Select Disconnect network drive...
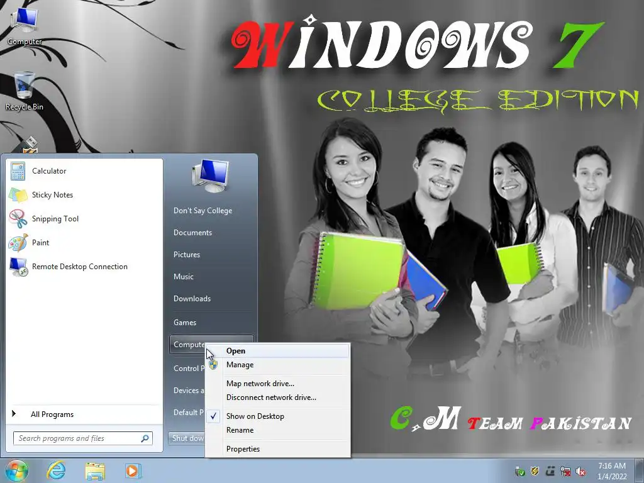Image resolution: width=644 pixels, height=483 pixels. click(278, 397)
